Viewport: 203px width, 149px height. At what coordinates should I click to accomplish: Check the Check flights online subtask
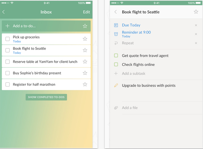pyautogui.click(x=116, y=64)
